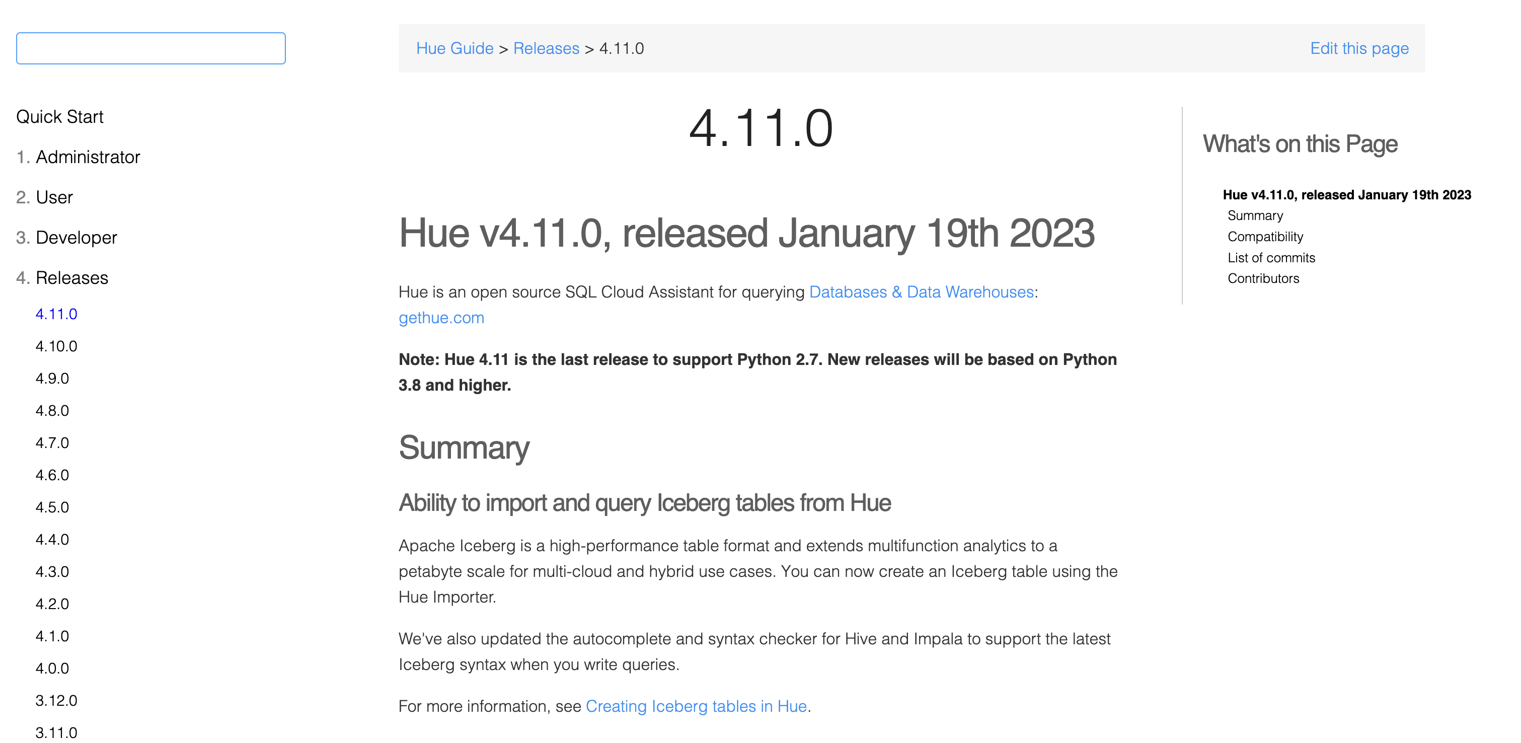Open the Hue Guide breadcrumb link

[x=454, y=48]
